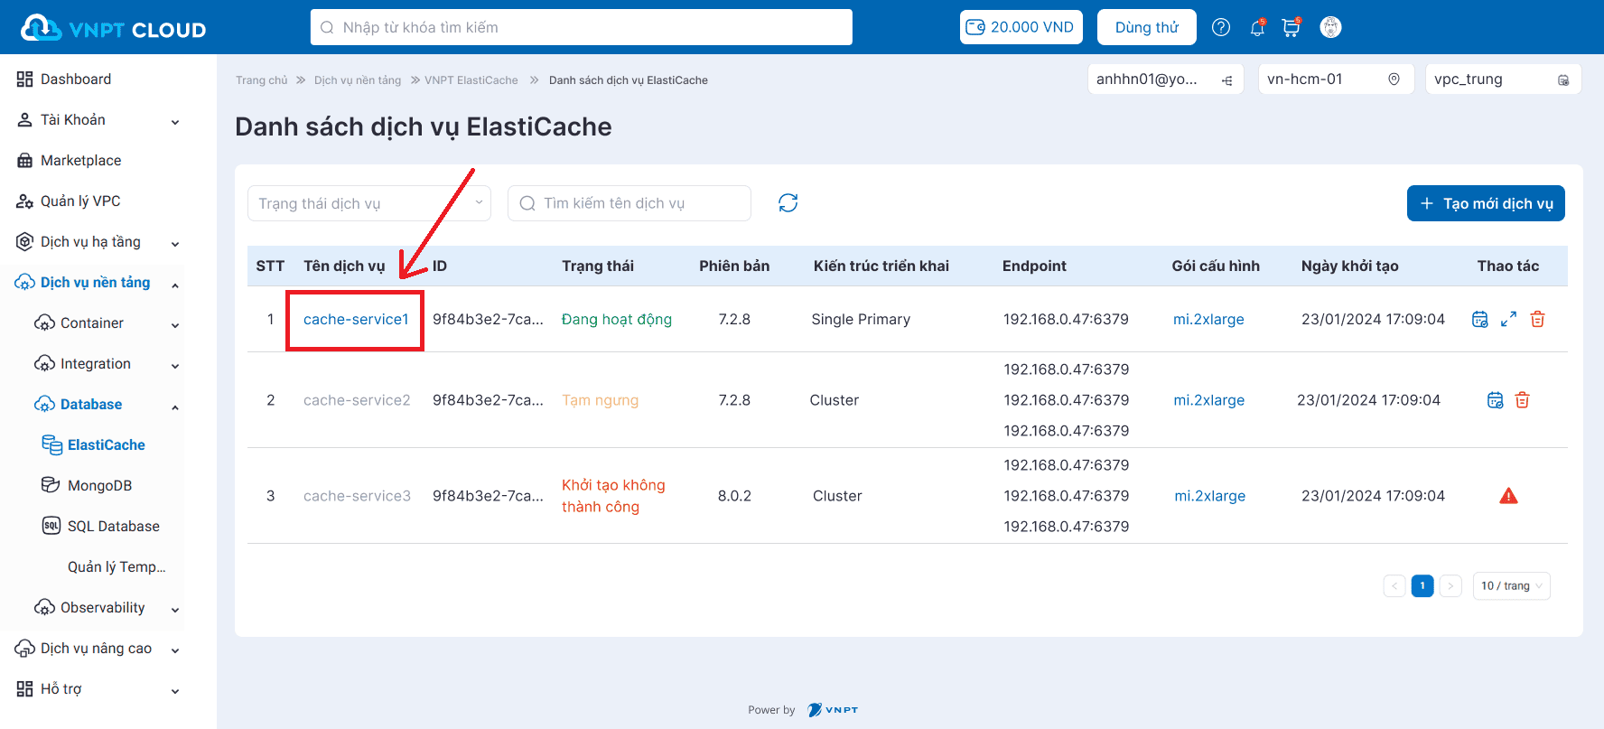Click the refresh service list icon
Image resolution: width=1604 pixels, height=729 pixels.
pos(788,203)
